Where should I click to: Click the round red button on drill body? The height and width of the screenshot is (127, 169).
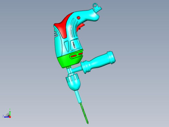pos(79,18)
